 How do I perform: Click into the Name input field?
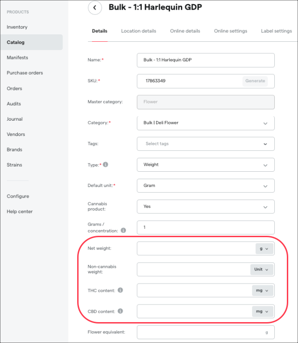coord(205,60)
